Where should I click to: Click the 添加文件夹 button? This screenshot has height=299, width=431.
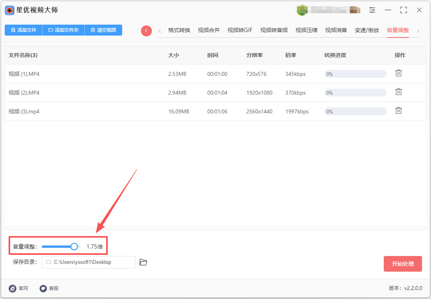pyautogui.click(x=64, y=30)
